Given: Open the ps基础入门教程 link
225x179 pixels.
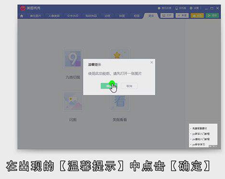Looking at the screenshot, I should point(201,139).
